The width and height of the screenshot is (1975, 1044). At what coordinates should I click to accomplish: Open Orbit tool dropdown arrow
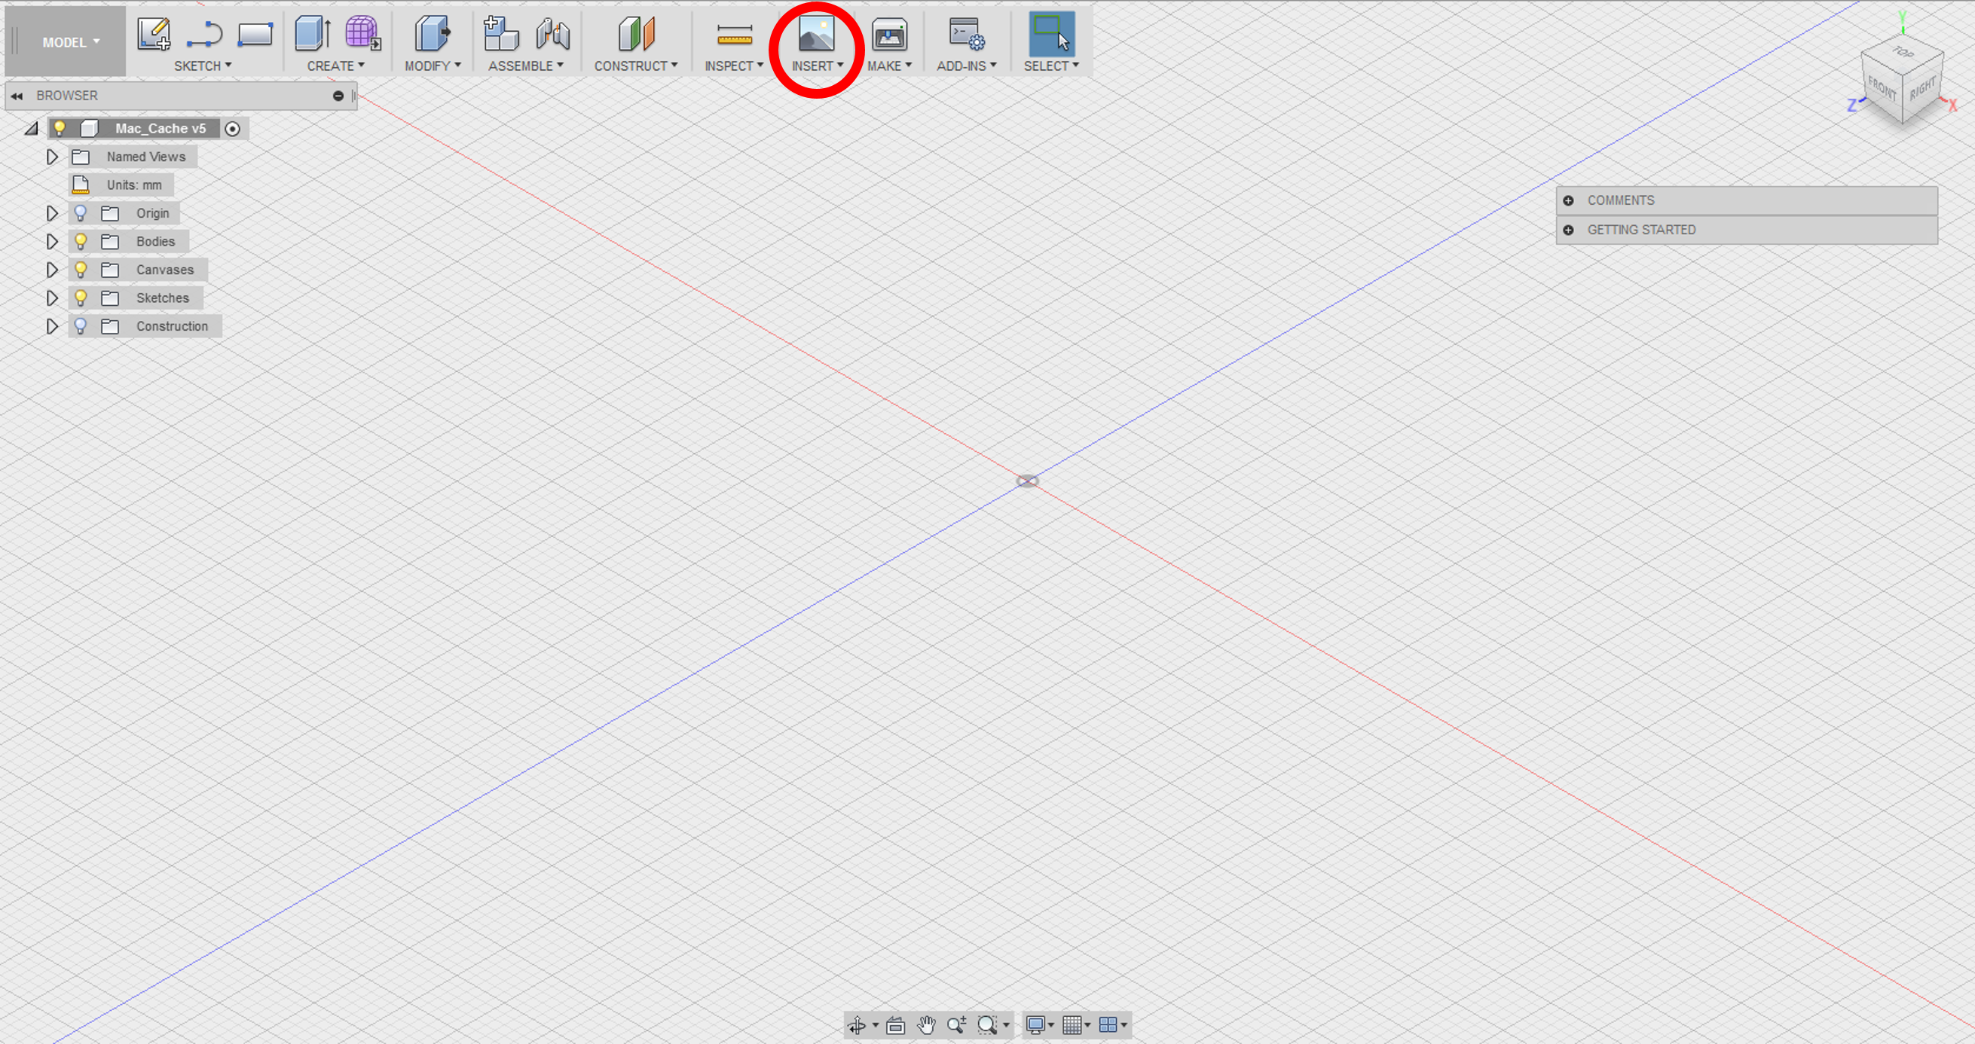coord(875,1025)
